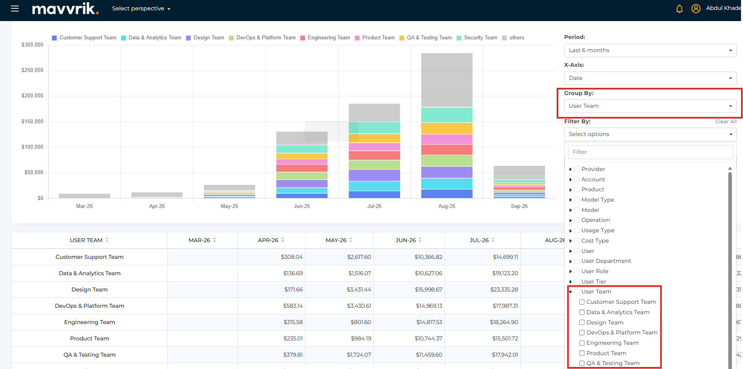Viewport: 743px width, 369px height.
Task: Expand the Model filter node
Action: pos(571,210)
